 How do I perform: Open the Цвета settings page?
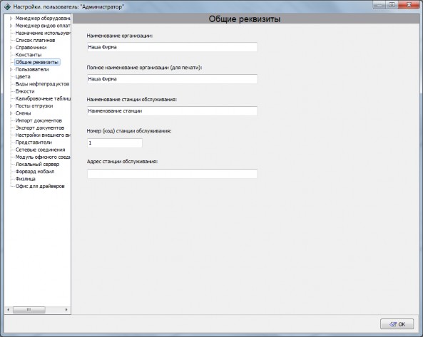(x=23, y=76)
